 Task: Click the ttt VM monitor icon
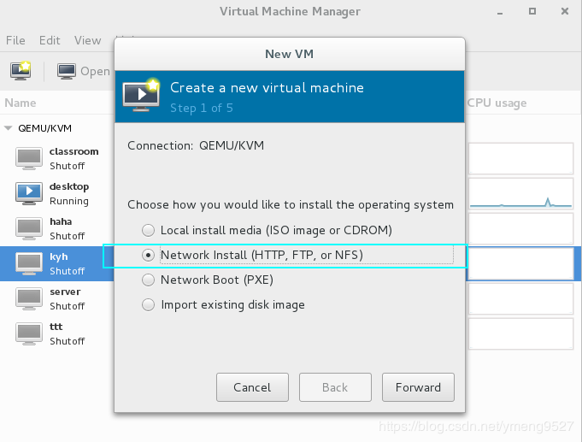[29, 333]
